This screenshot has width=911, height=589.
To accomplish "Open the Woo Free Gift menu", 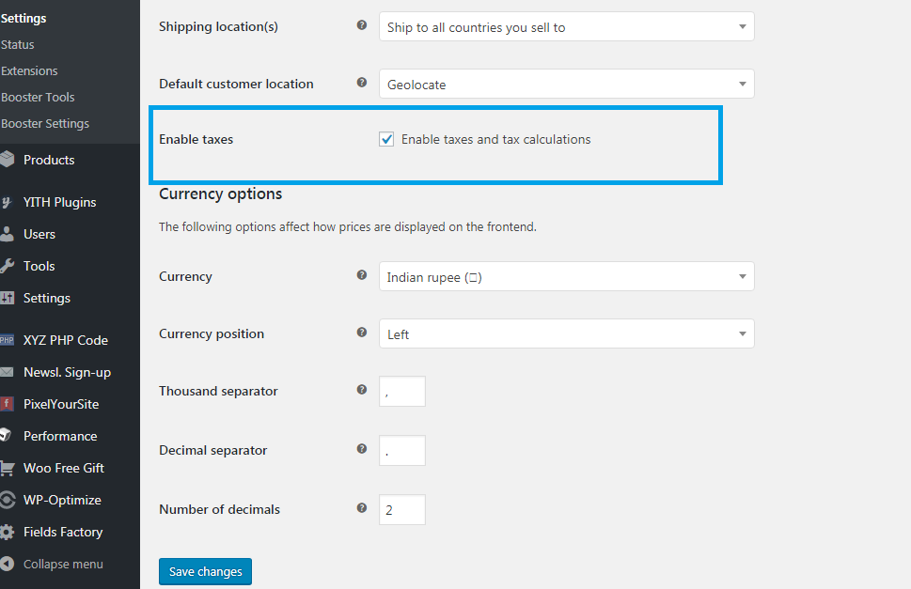I will [64, 468].
